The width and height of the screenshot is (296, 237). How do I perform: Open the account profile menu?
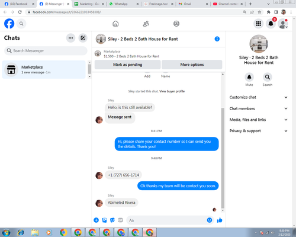pyautogui.click(x=283, y=24)
